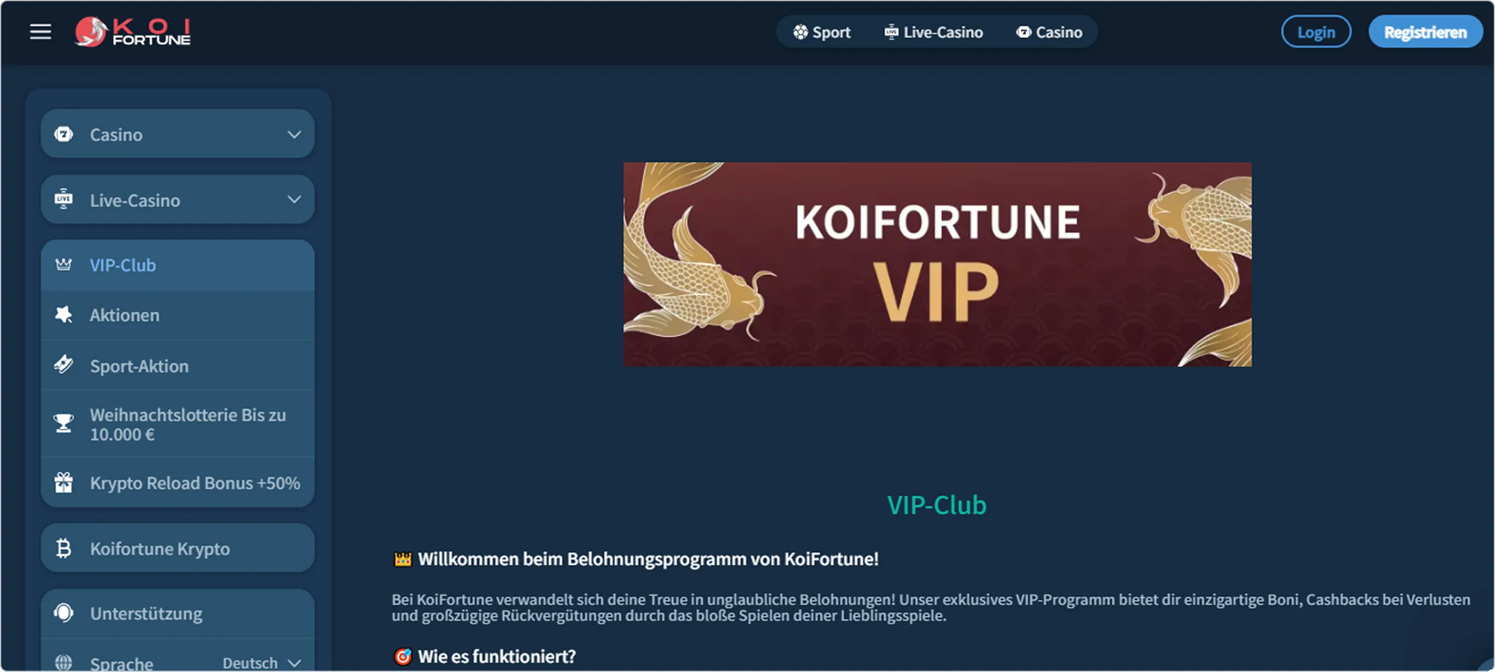The image size is (1495, 672).
Task: Click the crown icon beside VIP-Club
Action: 63,265
